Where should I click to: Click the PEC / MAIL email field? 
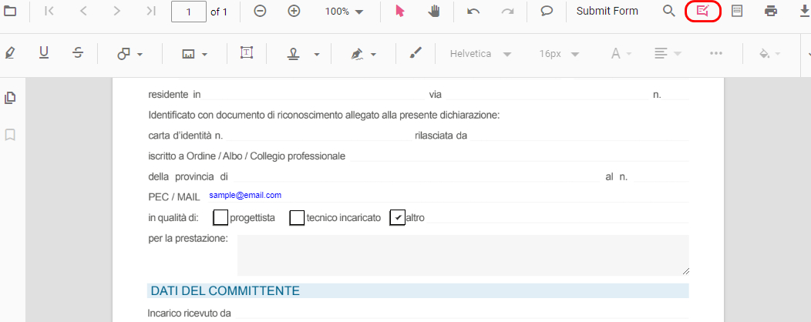[x=447, y=196]
